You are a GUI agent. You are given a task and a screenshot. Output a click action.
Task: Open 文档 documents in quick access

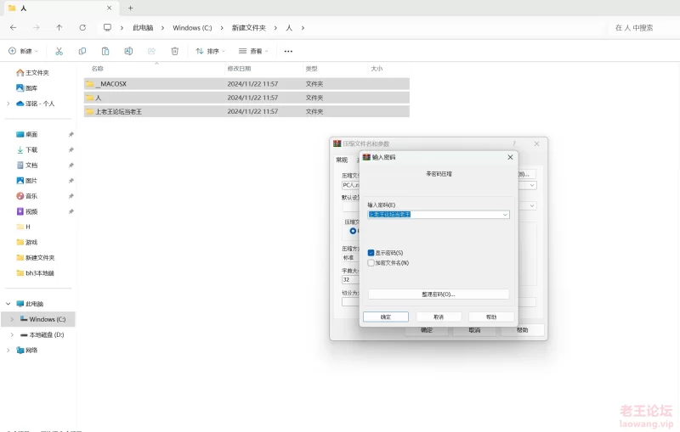pos(27,165)
